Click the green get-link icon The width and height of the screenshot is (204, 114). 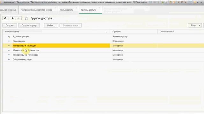pos(162,2)
